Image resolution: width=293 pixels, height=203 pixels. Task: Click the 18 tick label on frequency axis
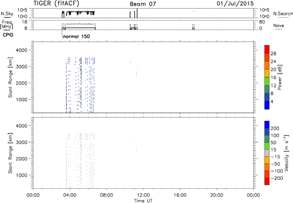tap(25, 22)
